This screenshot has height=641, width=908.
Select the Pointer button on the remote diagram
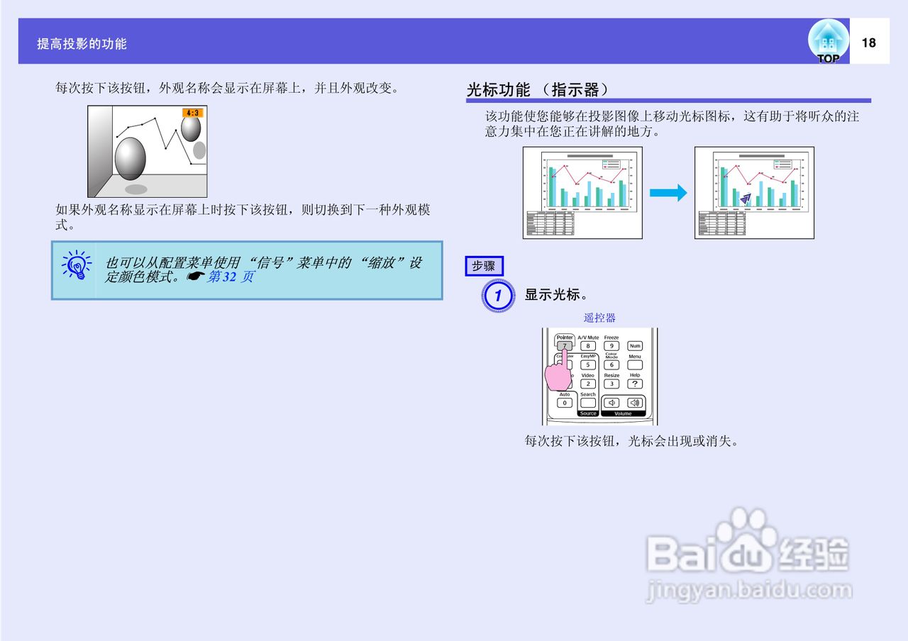(565, 347)
